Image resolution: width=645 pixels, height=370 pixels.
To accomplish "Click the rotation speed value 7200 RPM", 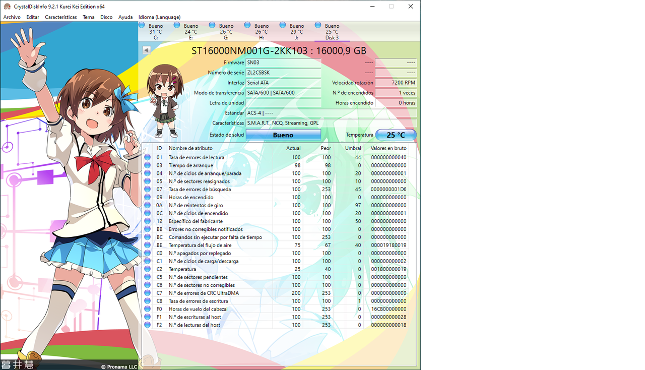I will click(x=396, y=83).
